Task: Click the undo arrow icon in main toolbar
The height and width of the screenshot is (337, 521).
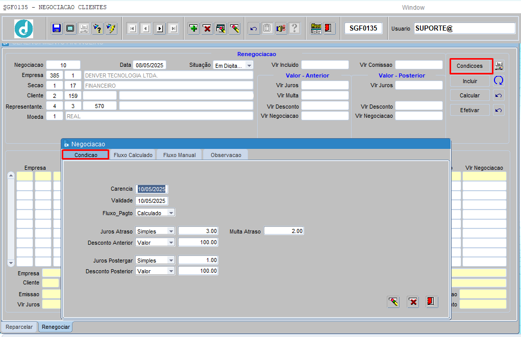Action: (254, 28)
